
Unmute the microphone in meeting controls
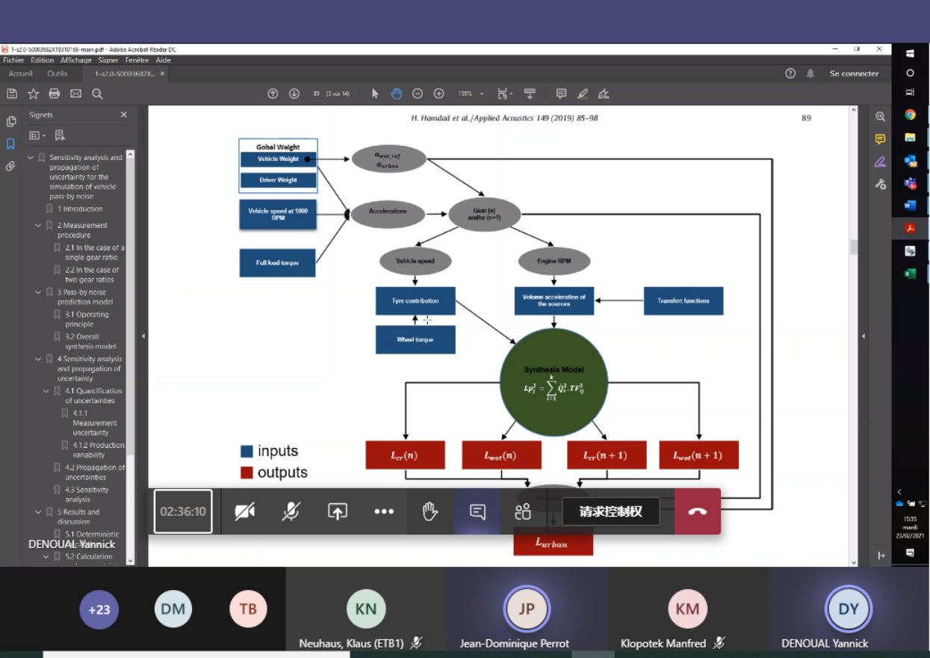[x=291, y=511]
